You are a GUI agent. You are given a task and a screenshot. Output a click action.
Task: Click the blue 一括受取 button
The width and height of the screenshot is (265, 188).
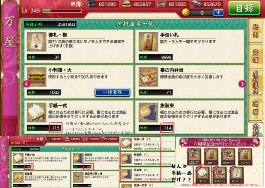coord(112,92)
